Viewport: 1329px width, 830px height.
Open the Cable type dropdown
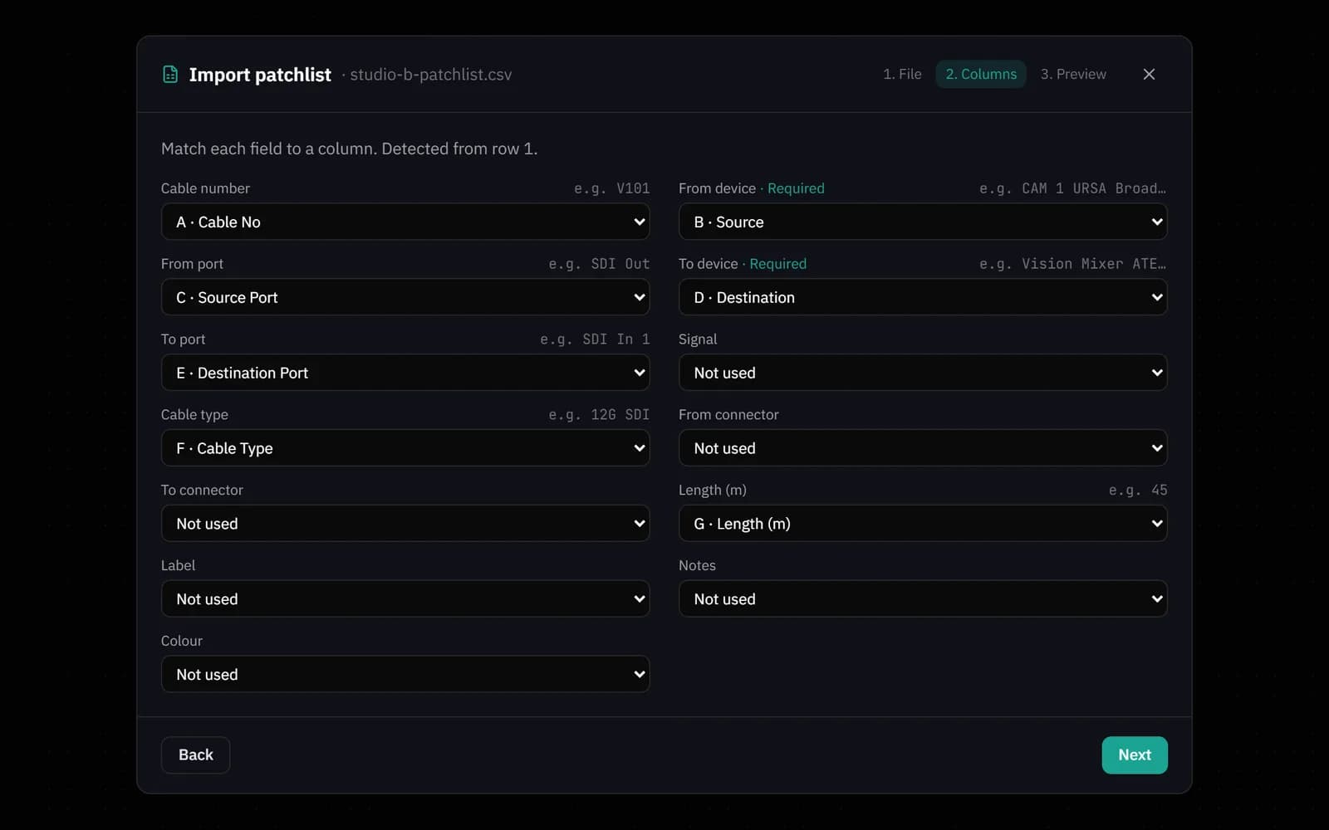[x=405, y=448]
